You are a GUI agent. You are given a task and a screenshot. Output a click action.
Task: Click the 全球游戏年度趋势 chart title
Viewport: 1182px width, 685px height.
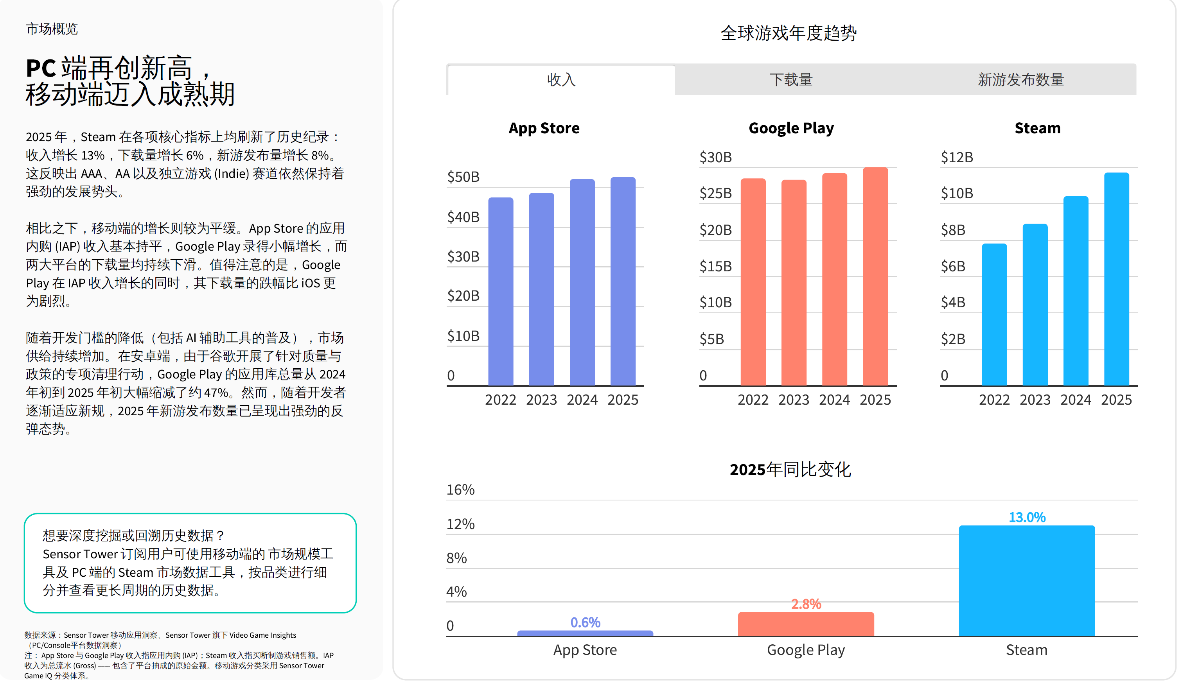[789, 33]
